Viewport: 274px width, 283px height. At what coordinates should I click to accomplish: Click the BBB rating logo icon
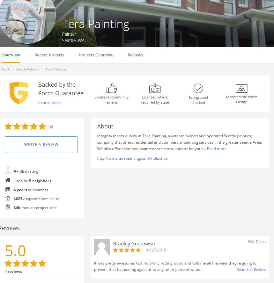tap(8, 170)
